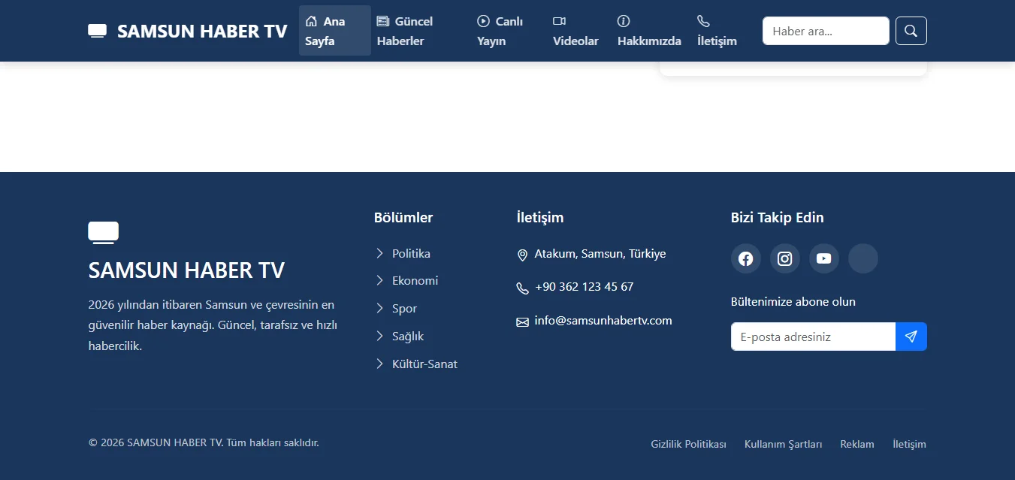Click the large TV icon in footer

103,233
